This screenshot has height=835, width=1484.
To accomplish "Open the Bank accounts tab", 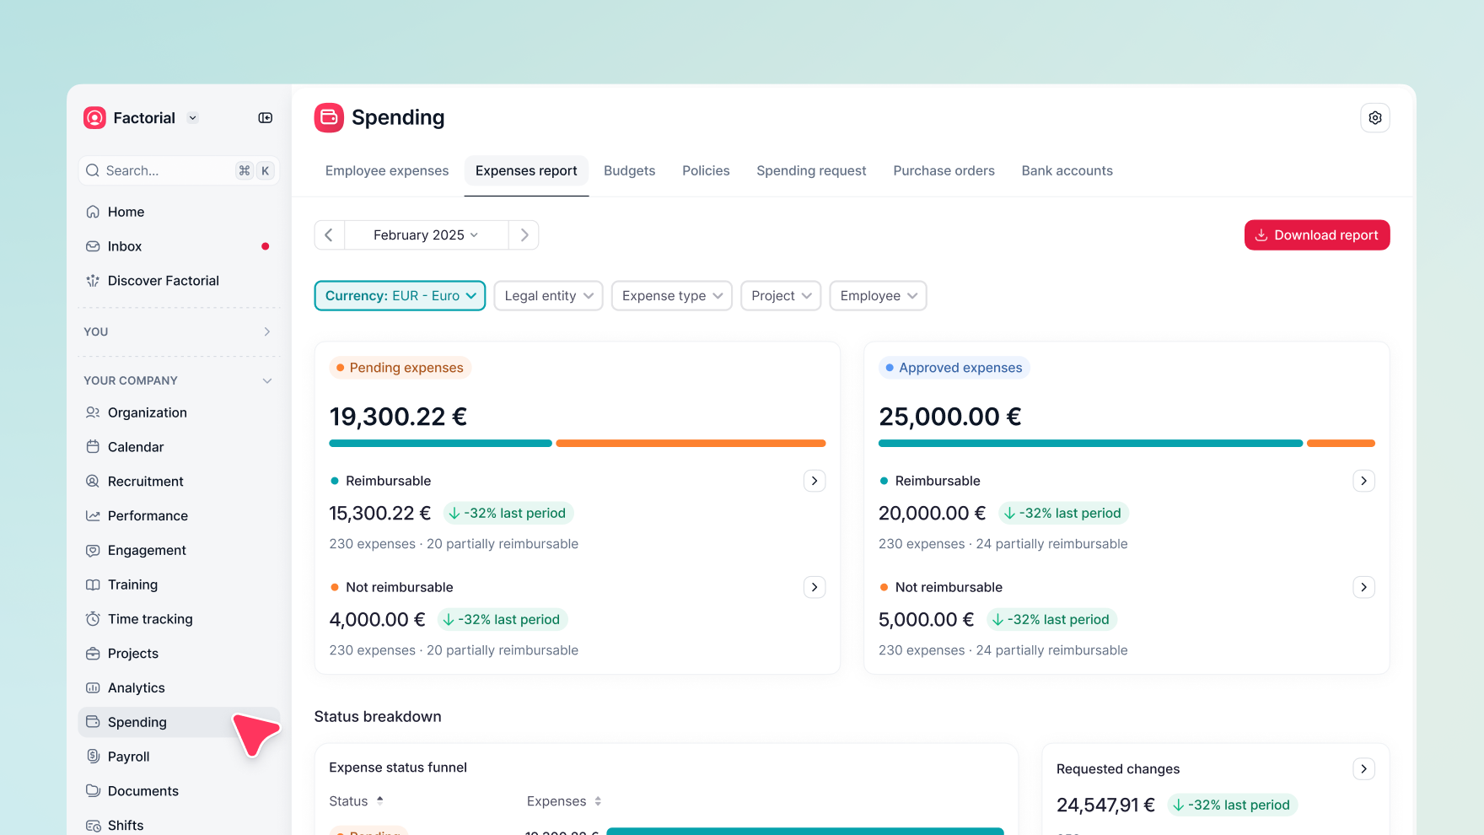I will pos(1067,171).
